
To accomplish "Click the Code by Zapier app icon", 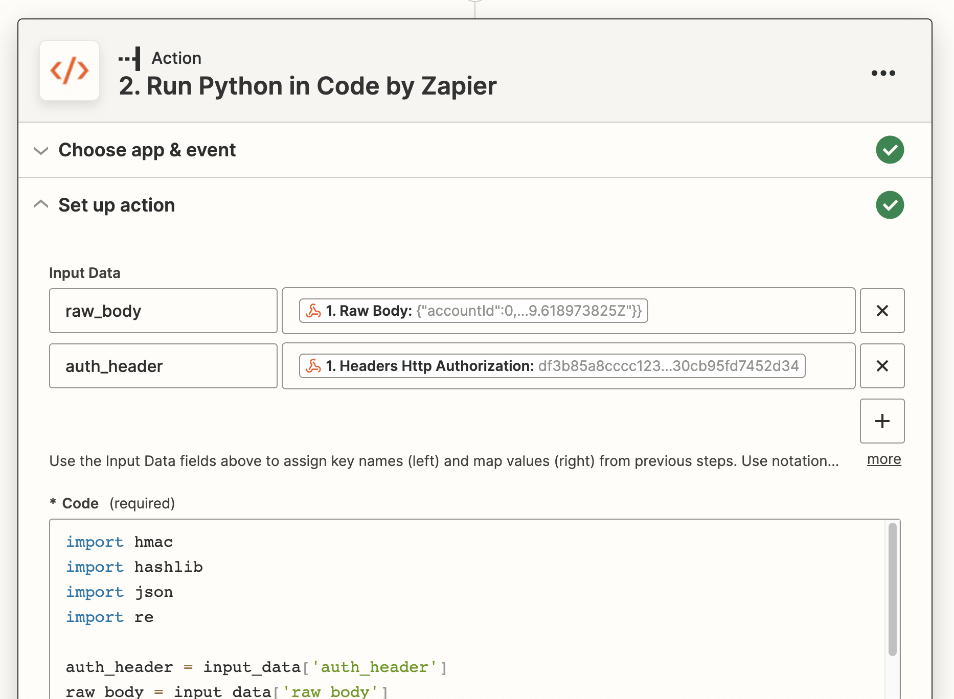I will click(70, 72).
